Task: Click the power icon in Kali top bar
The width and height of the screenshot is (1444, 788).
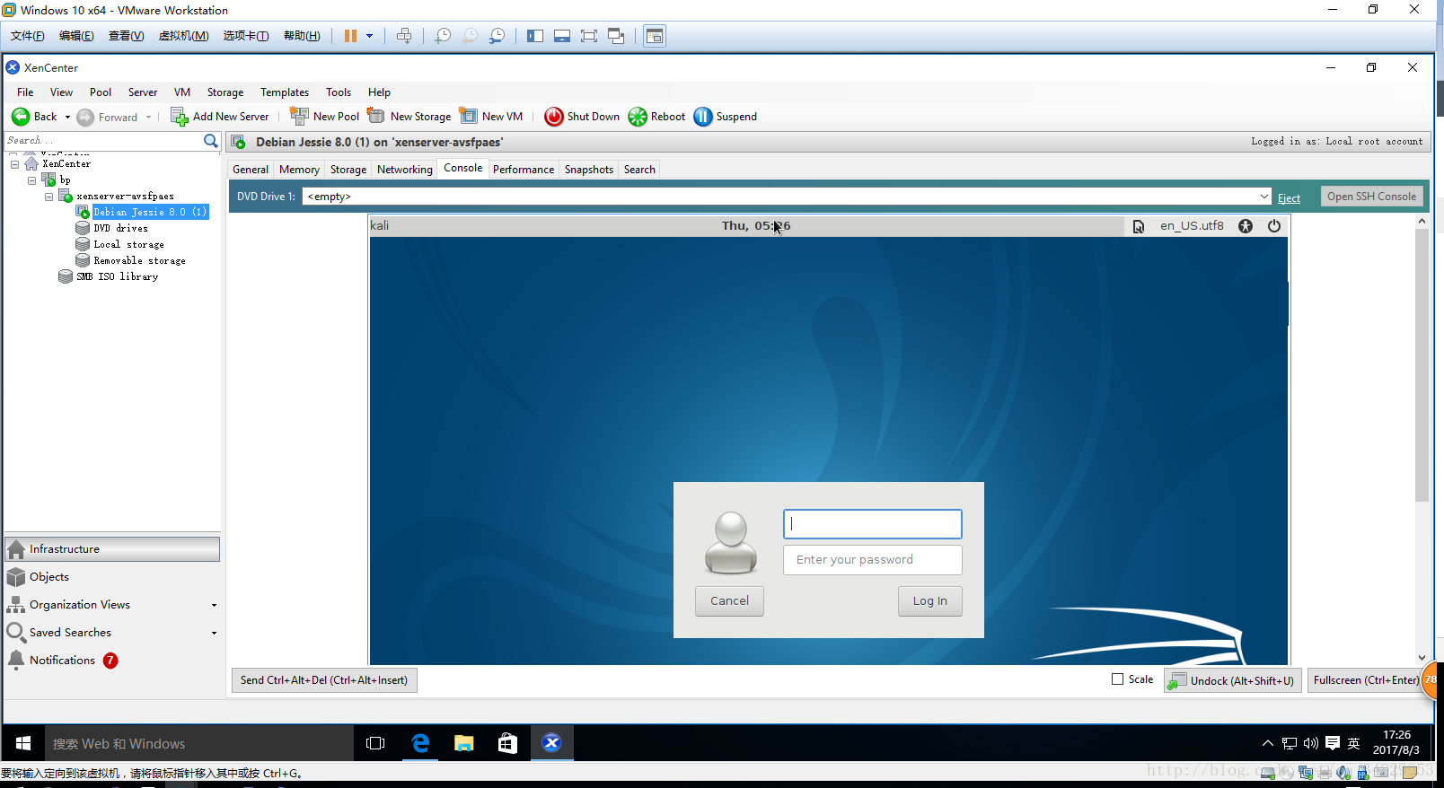Action: coord(1274,226)
